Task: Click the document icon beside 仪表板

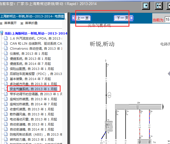Action: point(6,53)
